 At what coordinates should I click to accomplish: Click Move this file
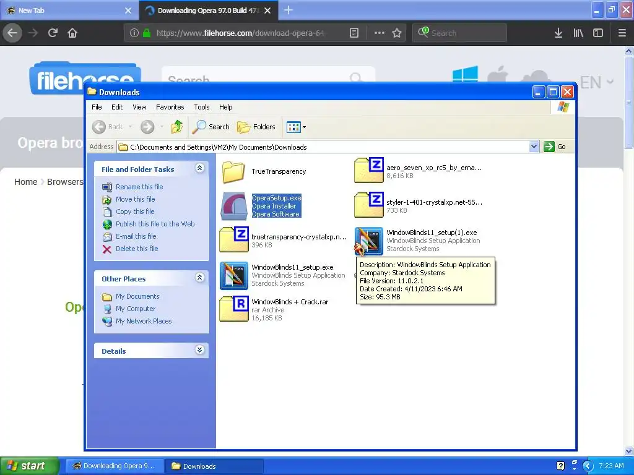coord(135,199)
